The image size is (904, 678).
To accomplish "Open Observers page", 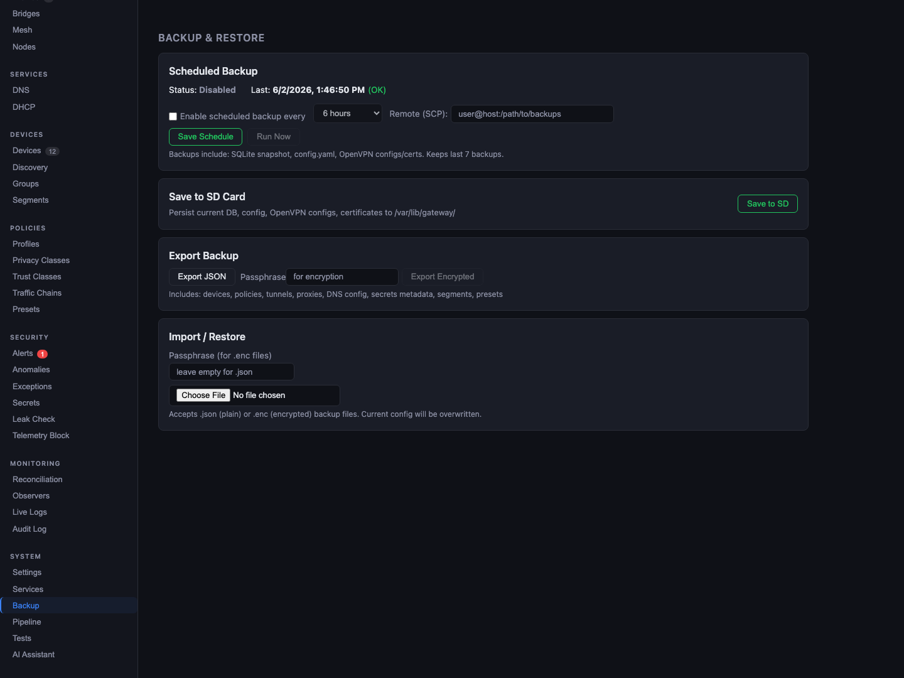I will pos(31,496).
